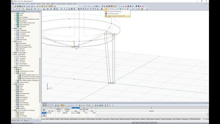
Task: Switch to the Sets of Members table tab
Action: pos(177,119)
